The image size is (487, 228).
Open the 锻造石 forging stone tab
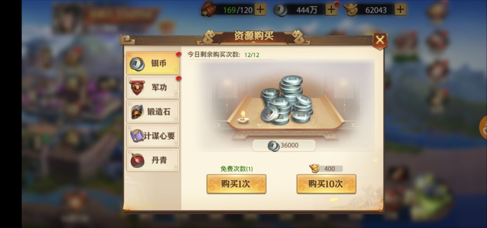click(x=153, y=112)
